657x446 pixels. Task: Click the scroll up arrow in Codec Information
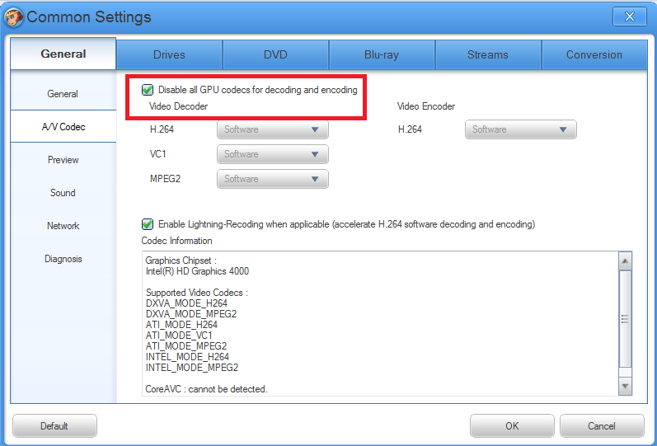[625, 261]
